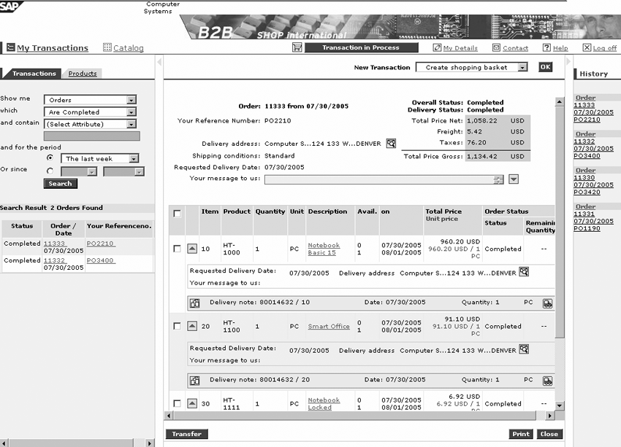Select the 'Or since' radio button
This screenshot has height=447, width=621.
click(x=50, y=171)
